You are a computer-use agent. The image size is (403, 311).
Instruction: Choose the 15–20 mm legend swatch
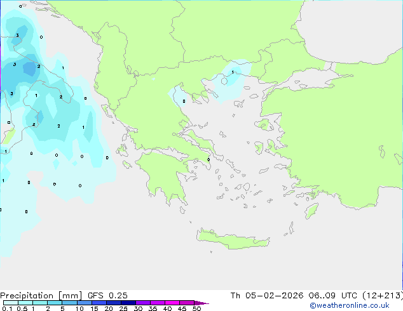click(x=99, y=303)
